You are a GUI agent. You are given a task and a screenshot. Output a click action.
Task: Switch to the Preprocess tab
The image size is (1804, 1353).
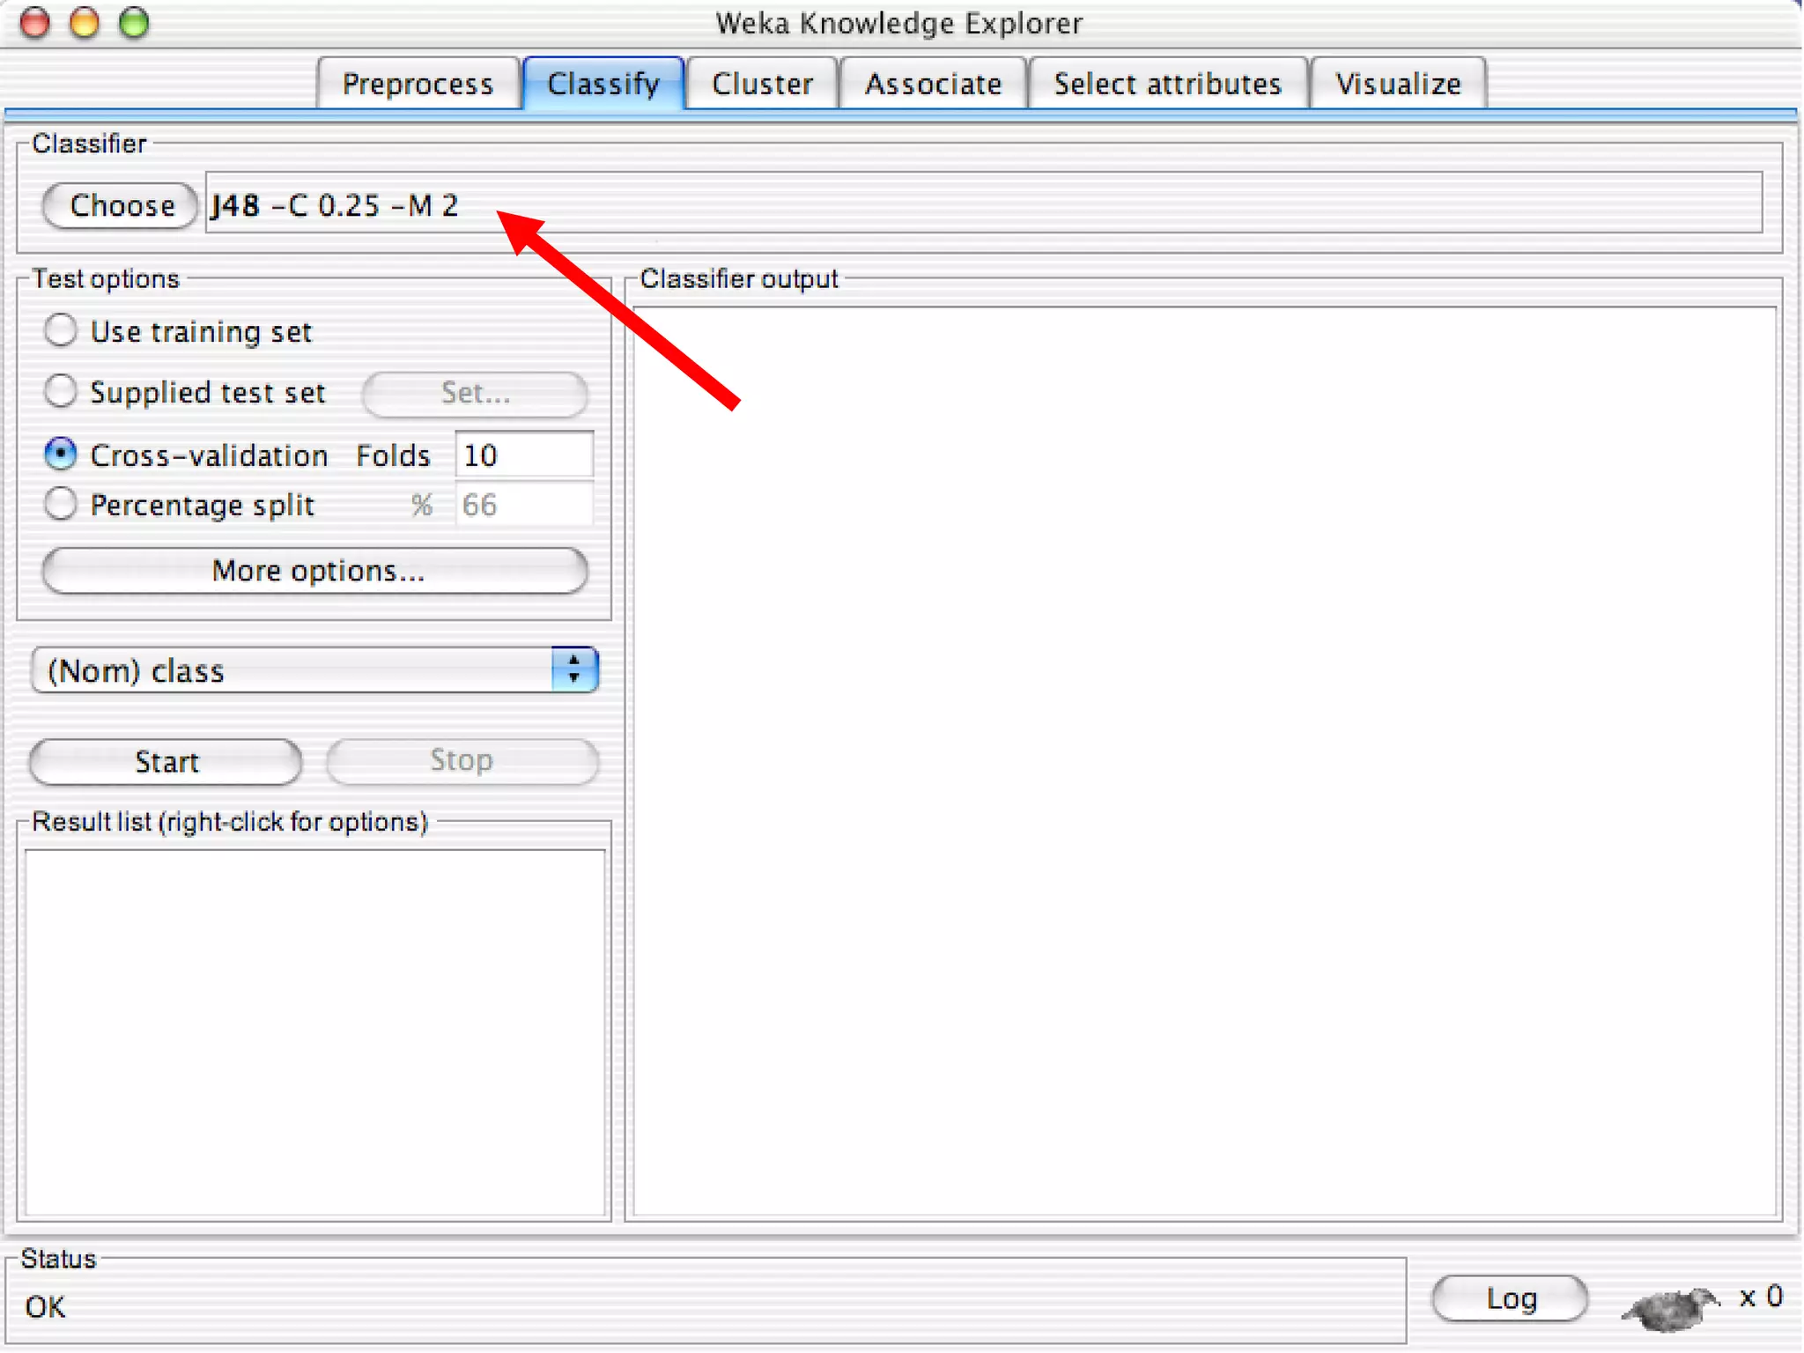tap(418, 84)
